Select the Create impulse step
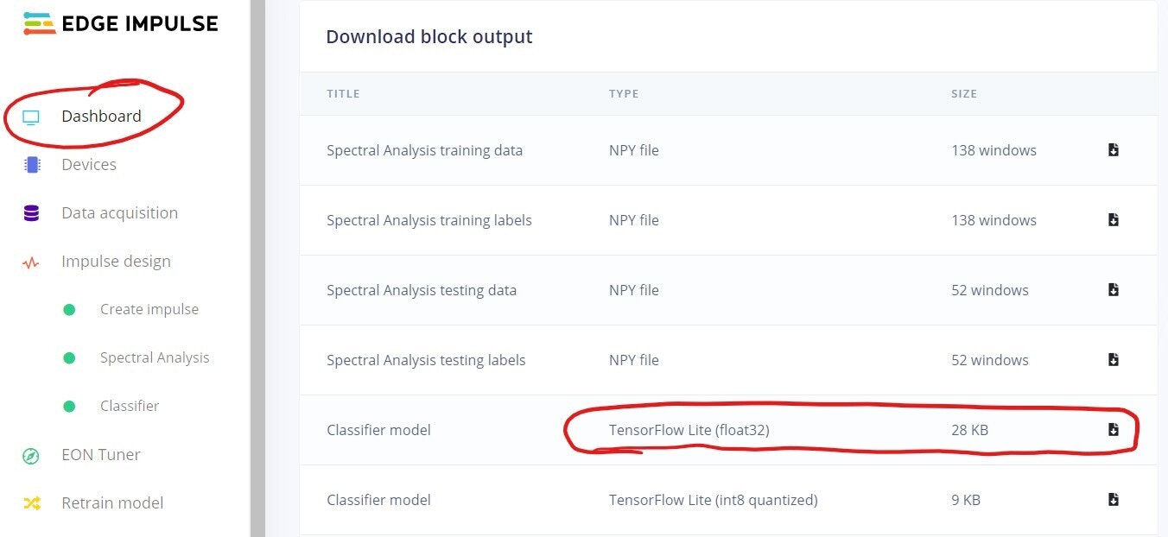Viewport: 1168px width, 537px height. (149, 310)
